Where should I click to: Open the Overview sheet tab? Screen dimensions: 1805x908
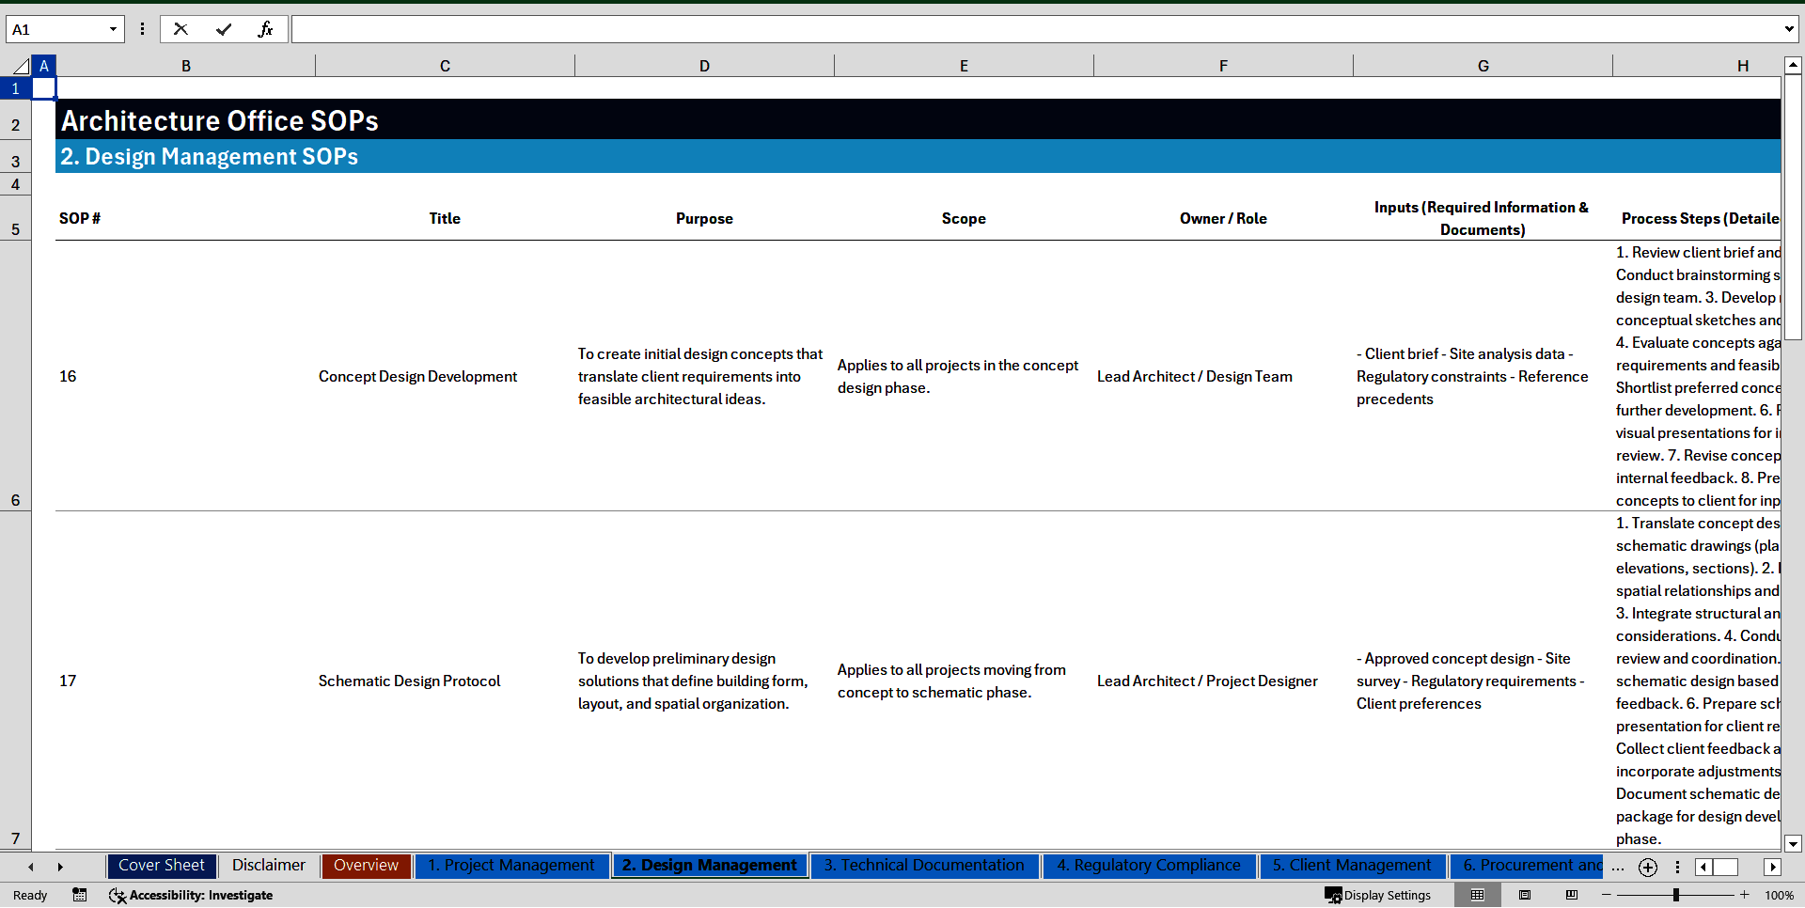366,866
